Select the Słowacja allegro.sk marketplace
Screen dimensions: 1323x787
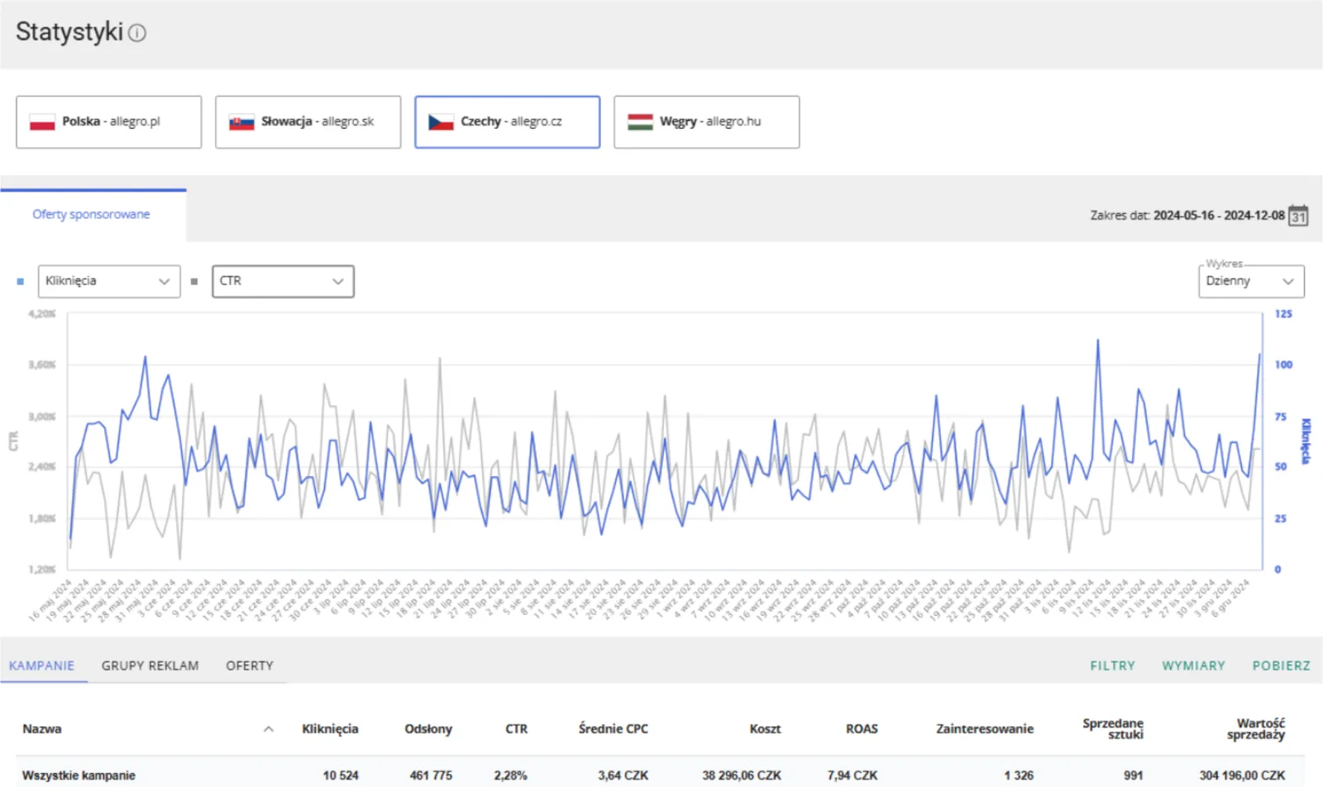coord(308,122)
